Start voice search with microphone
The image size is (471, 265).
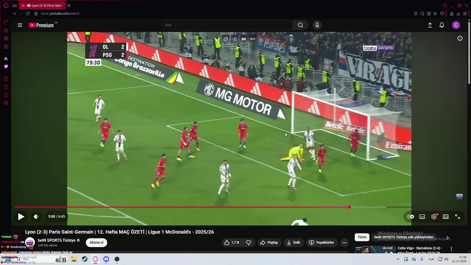[x=317, y=25]
